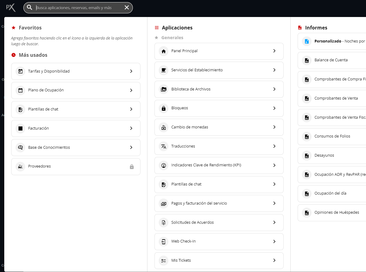Click the Cambio de monedas icon
The image size is (366, 272).
coord(164,127)
